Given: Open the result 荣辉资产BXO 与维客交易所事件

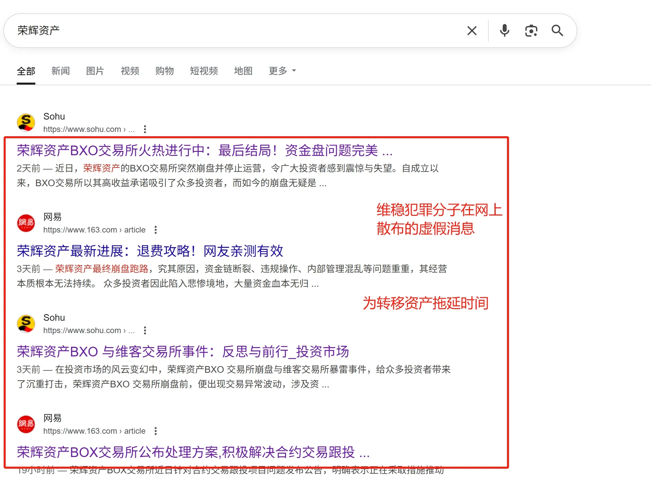Looking at the screenshot, I should pos(183,352).
